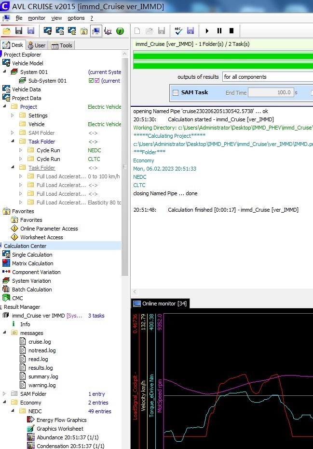Click the Vehicle Data tree icon
The height and width of the screenshot is (449, 313).
coord(6,89)
